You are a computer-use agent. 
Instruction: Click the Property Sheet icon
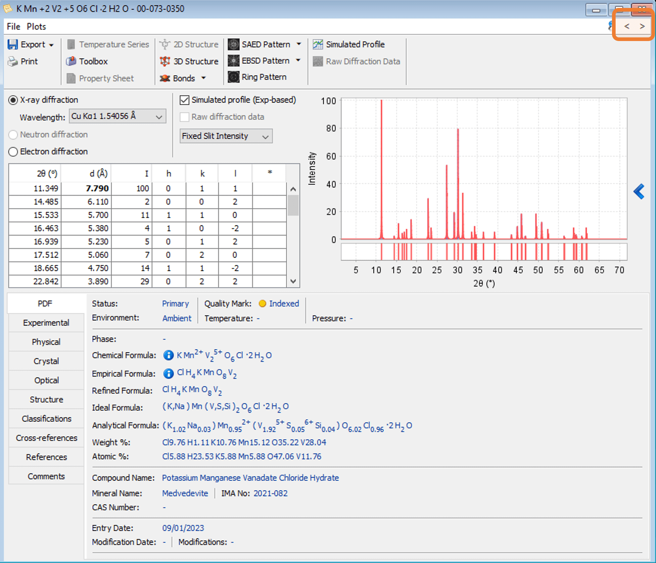click(x=71, y=78)
